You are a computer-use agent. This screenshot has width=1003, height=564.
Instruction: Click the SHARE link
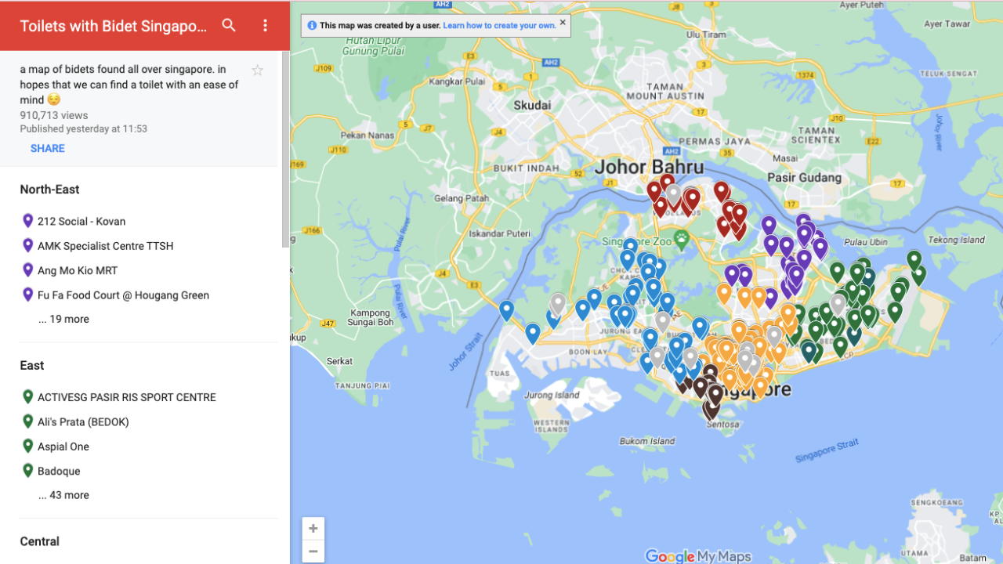point(48,149)
